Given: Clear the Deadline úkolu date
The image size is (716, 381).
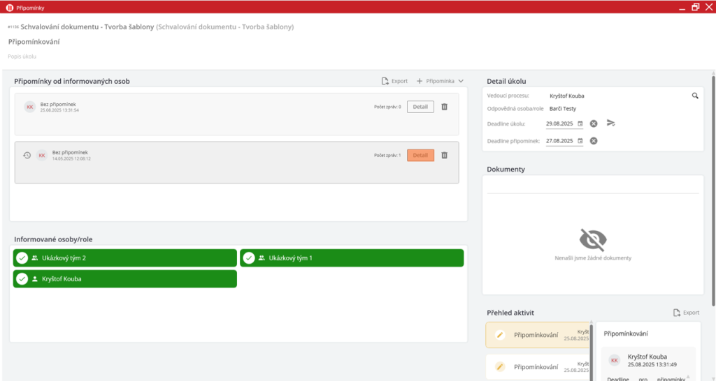Looking at the screenshot, I should [x=594, y=124].
